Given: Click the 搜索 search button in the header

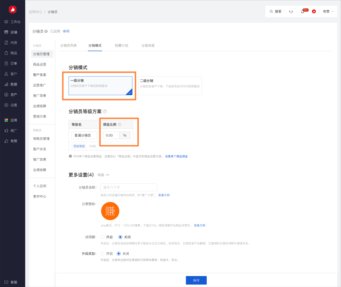Looking at the screenshot, I should tap(276, 12).
